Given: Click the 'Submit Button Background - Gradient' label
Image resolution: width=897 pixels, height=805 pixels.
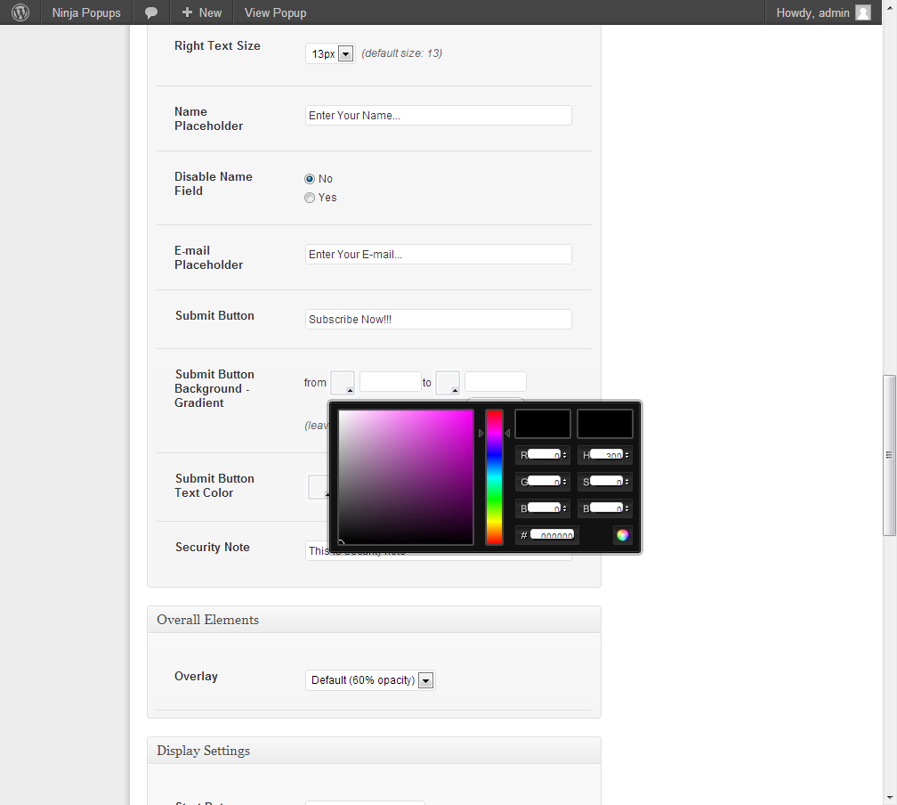Looking at the screenshot, I should (214, 388).
